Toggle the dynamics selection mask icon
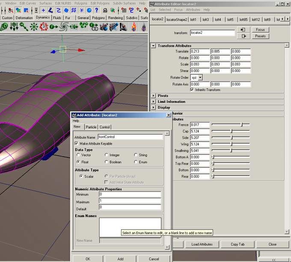 coord(81,10)
